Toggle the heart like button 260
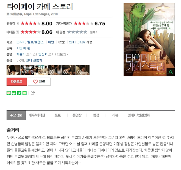Image resolution: width=181 pixels, height=170 pixels. (39, 82)
